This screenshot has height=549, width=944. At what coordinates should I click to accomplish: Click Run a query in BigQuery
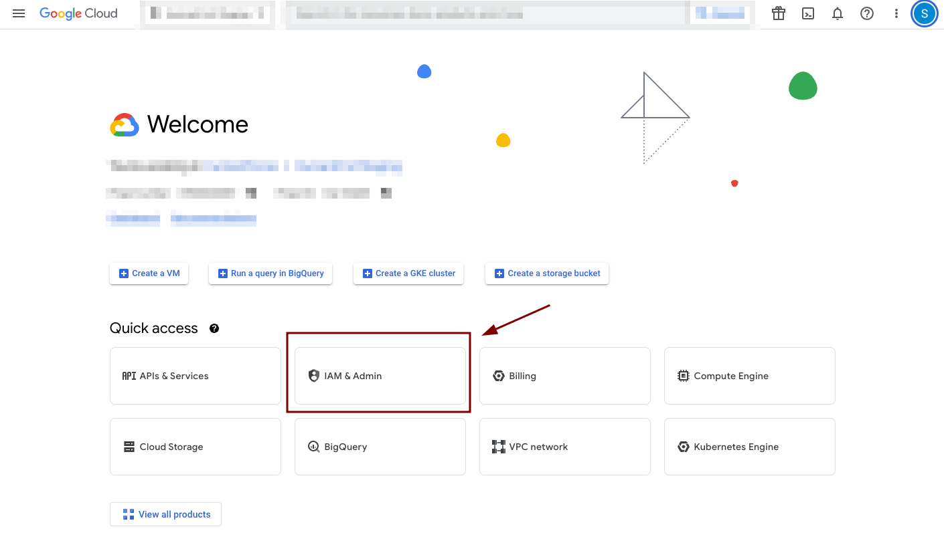point(270,273)
